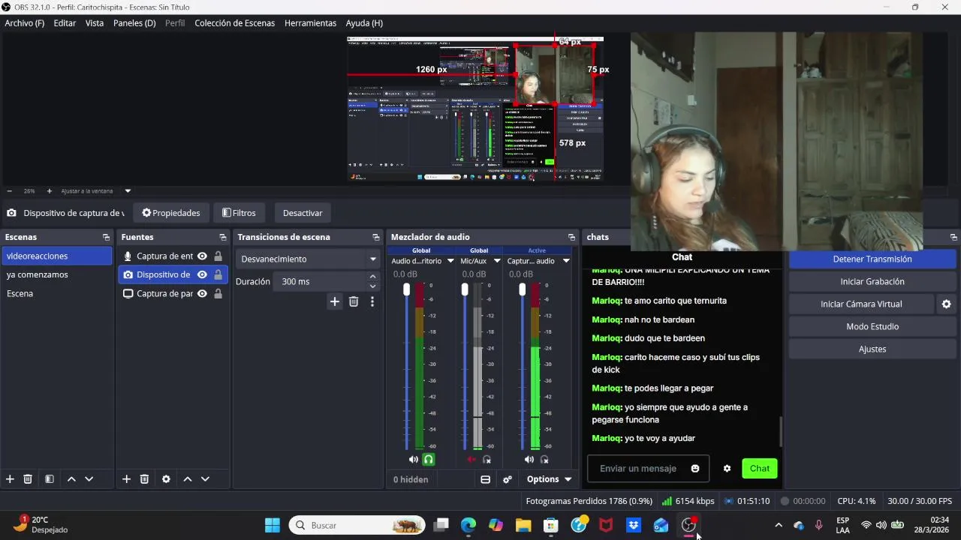Open the Vista menu
This screenshot has width=961, height=540.
pyautogui.click(x=95, y=23)
